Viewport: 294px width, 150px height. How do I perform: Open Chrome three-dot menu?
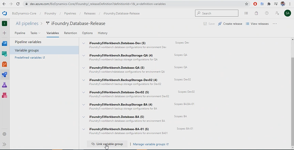coord(290,4)
